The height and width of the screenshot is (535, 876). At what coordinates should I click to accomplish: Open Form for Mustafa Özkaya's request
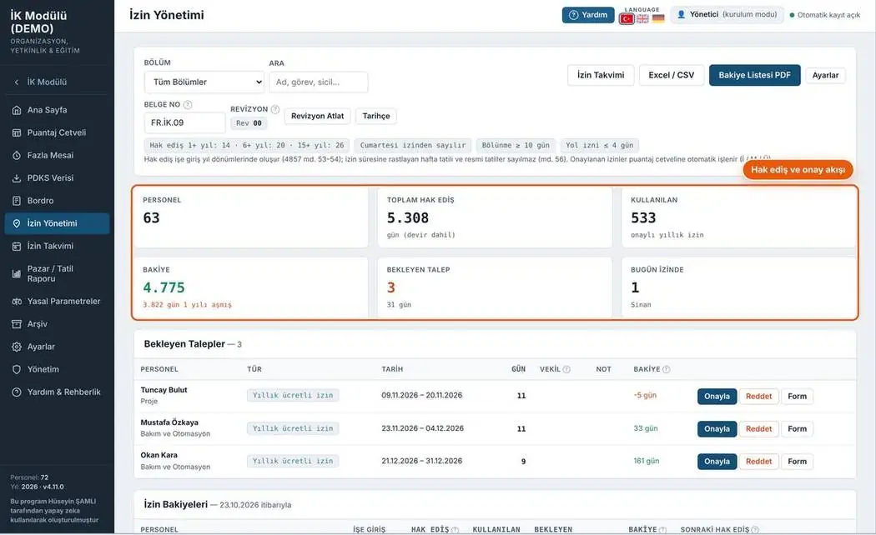[798, 429]
